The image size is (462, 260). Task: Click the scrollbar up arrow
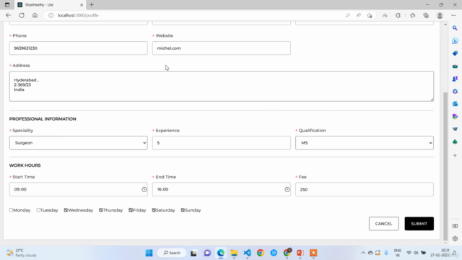point(445,24)
